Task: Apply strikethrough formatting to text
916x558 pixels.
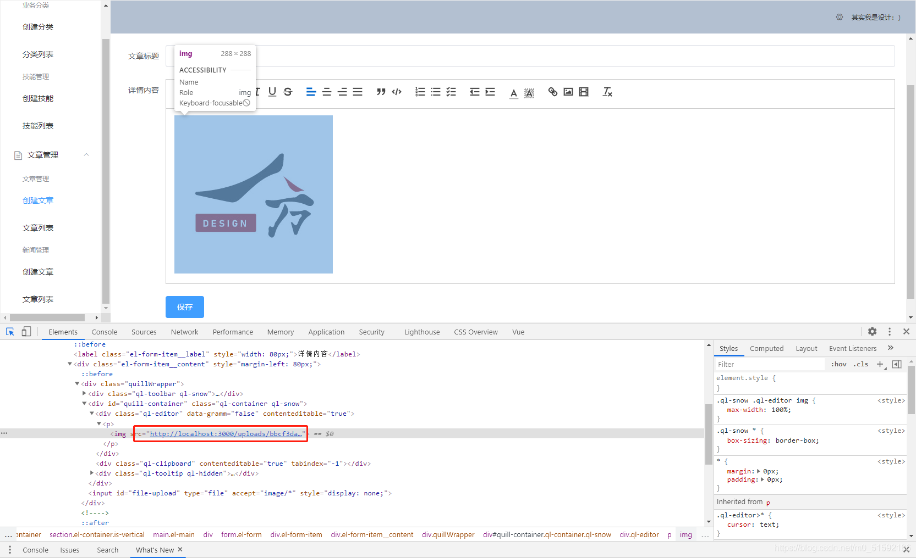Action: [288, 92]
